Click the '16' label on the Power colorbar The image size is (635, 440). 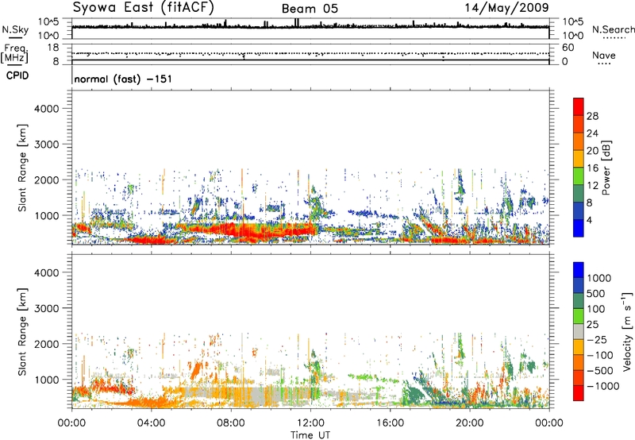tap(592, 168)
